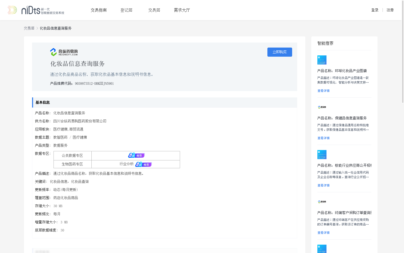This screenshot has width=404, height=253.
Task: Click the 医疗健康,商贸流通 value
Action: point(68,129)
